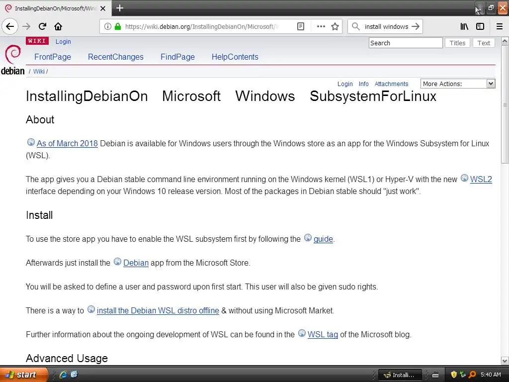The width and height of the screenshot is (509, 382).
Task: Click the Debian swirl logo
Action: point(12,55)
